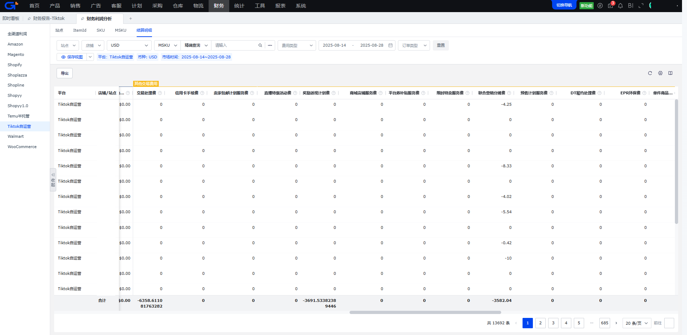Open table column settings gear
Image resolution: width=687 pixels, height=335 pixels.
coord(660,73)
